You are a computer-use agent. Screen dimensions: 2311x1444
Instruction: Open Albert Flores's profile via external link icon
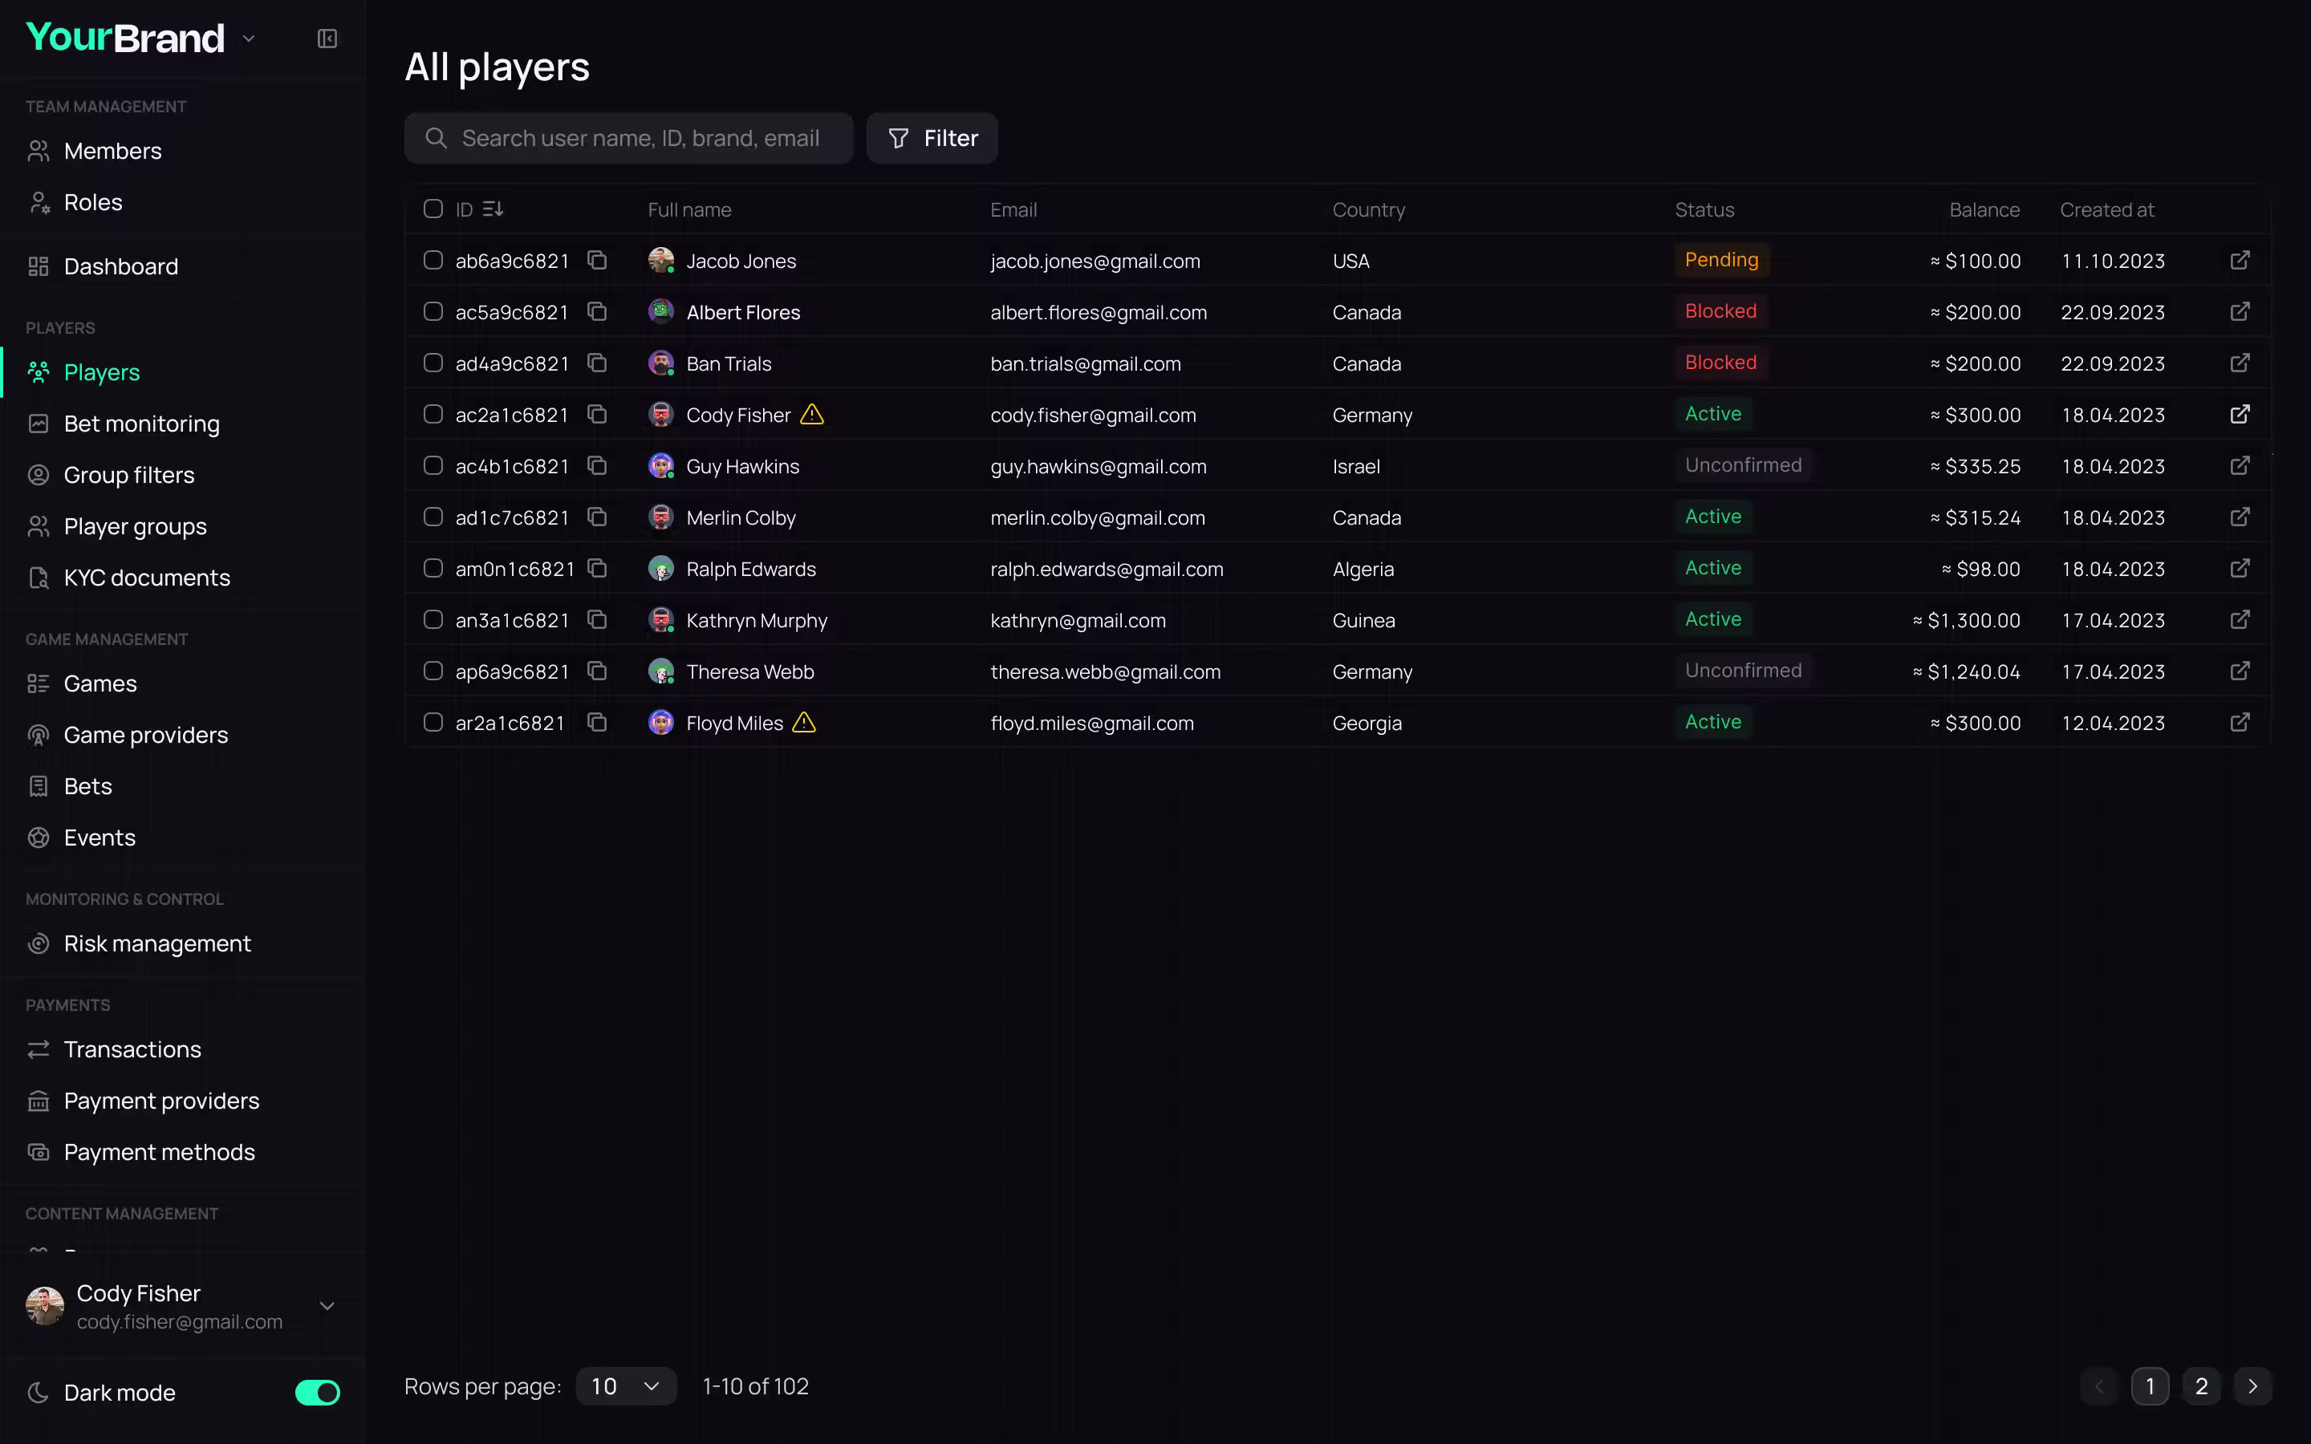click(2240, 311)
